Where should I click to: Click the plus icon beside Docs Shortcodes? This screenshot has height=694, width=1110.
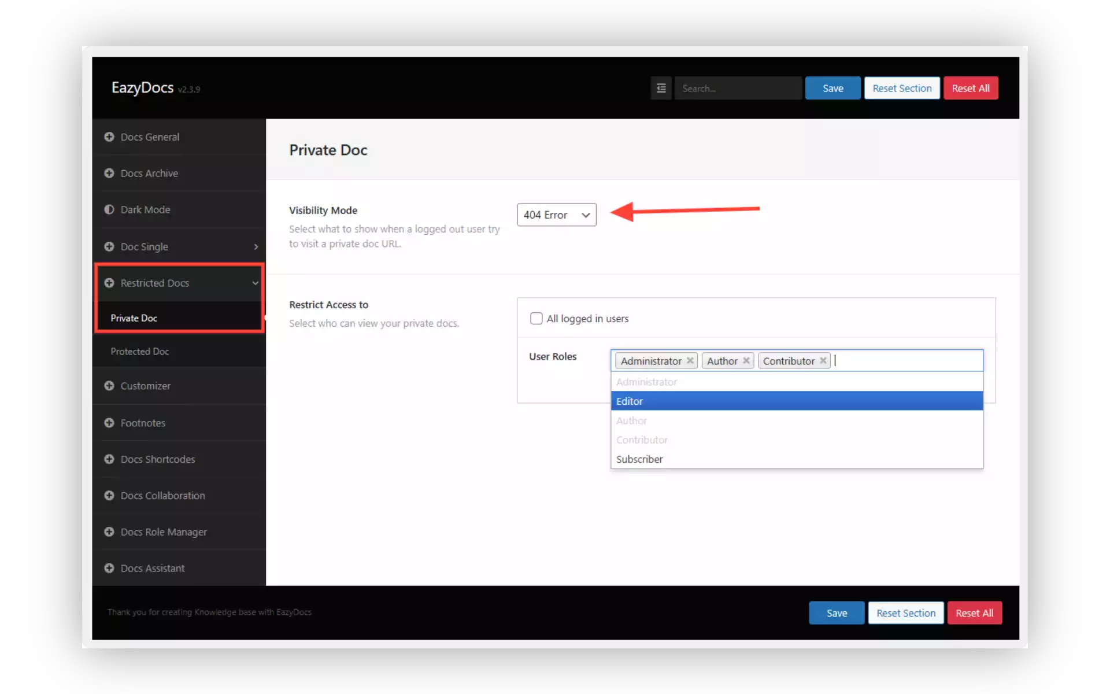pos(110,459)
